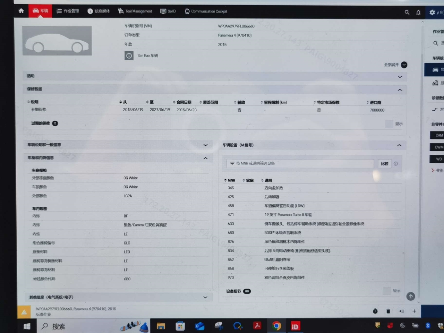Expand the 书签 bookmarks item in sidebar
Viewport: 444px width, 333px height.
pos(438,170)
